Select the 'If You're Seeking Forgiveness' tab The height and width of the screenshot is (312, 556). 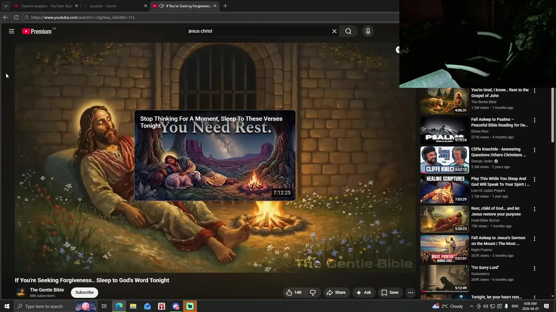coord(185,6)
